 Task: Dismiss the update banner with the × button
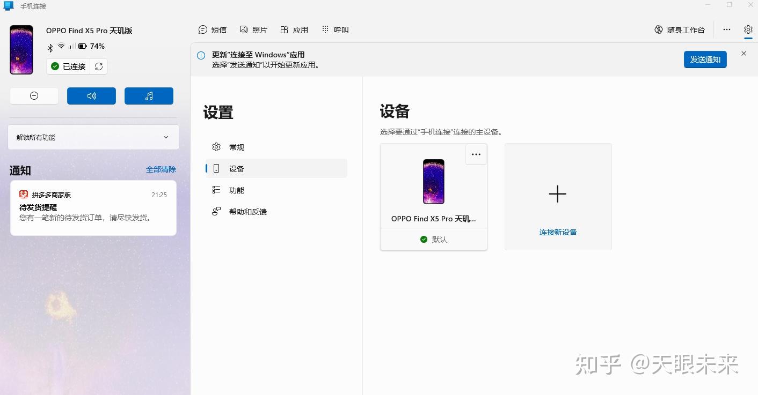(744, 54)
